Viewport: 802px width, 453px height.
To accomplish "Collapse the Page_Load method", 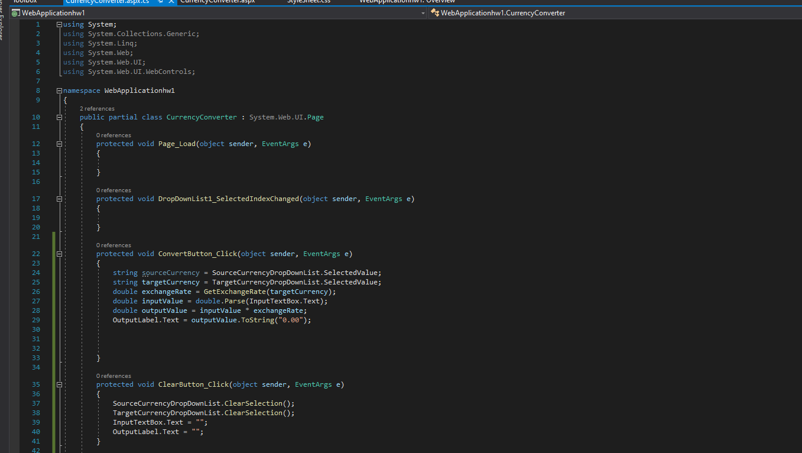I will [x=59, y=144].
